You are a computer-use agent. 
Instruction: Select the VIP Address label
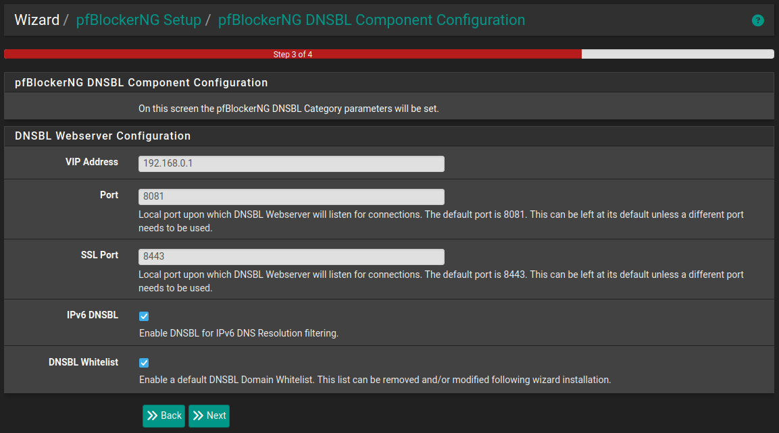pos(92,162)
